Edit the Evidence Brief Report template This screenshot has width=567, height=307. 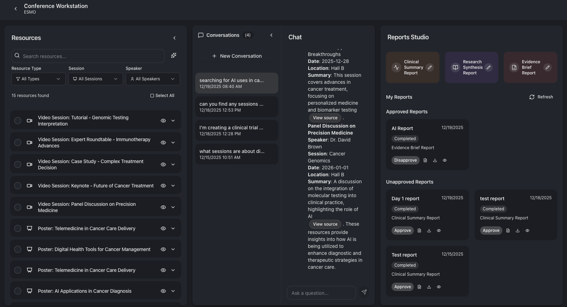(548, 67)
